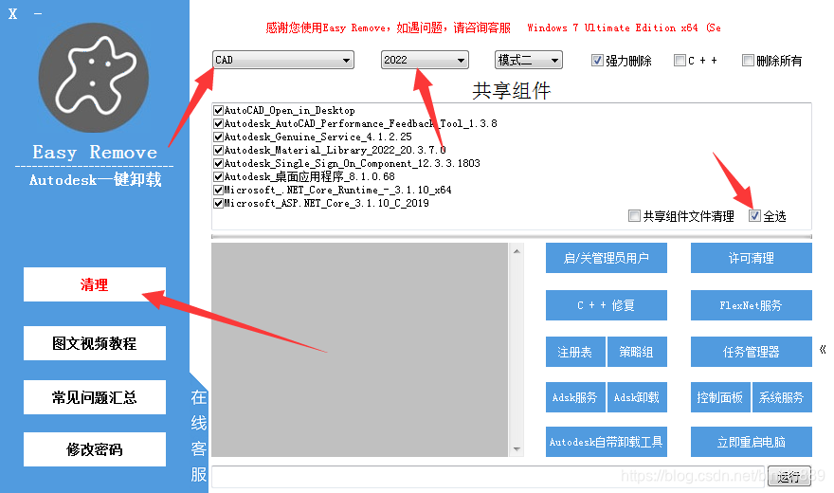
Task: Uncheck Autodesk_Genuine_Service_4.1.2.25
Action: click(x=218, y=137)
